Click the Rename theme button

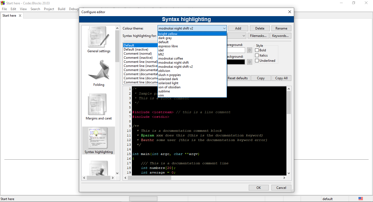coord(281,28)
